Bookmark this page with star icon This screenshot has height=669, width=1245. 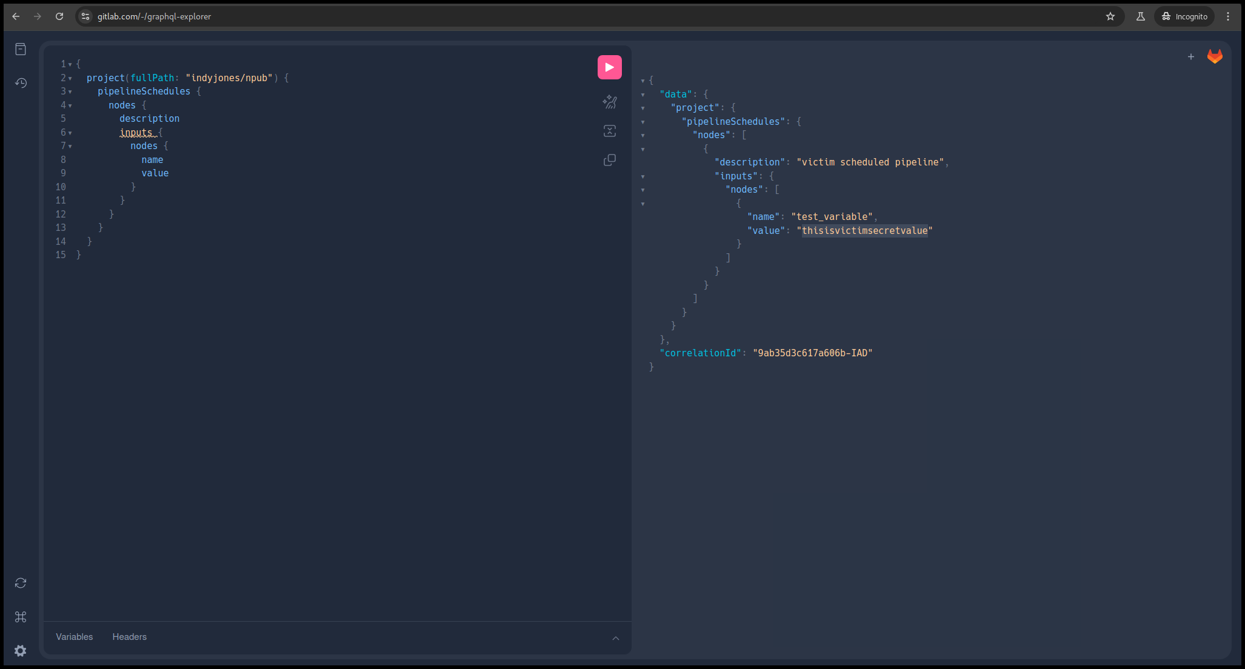(x=1110, y=16)
